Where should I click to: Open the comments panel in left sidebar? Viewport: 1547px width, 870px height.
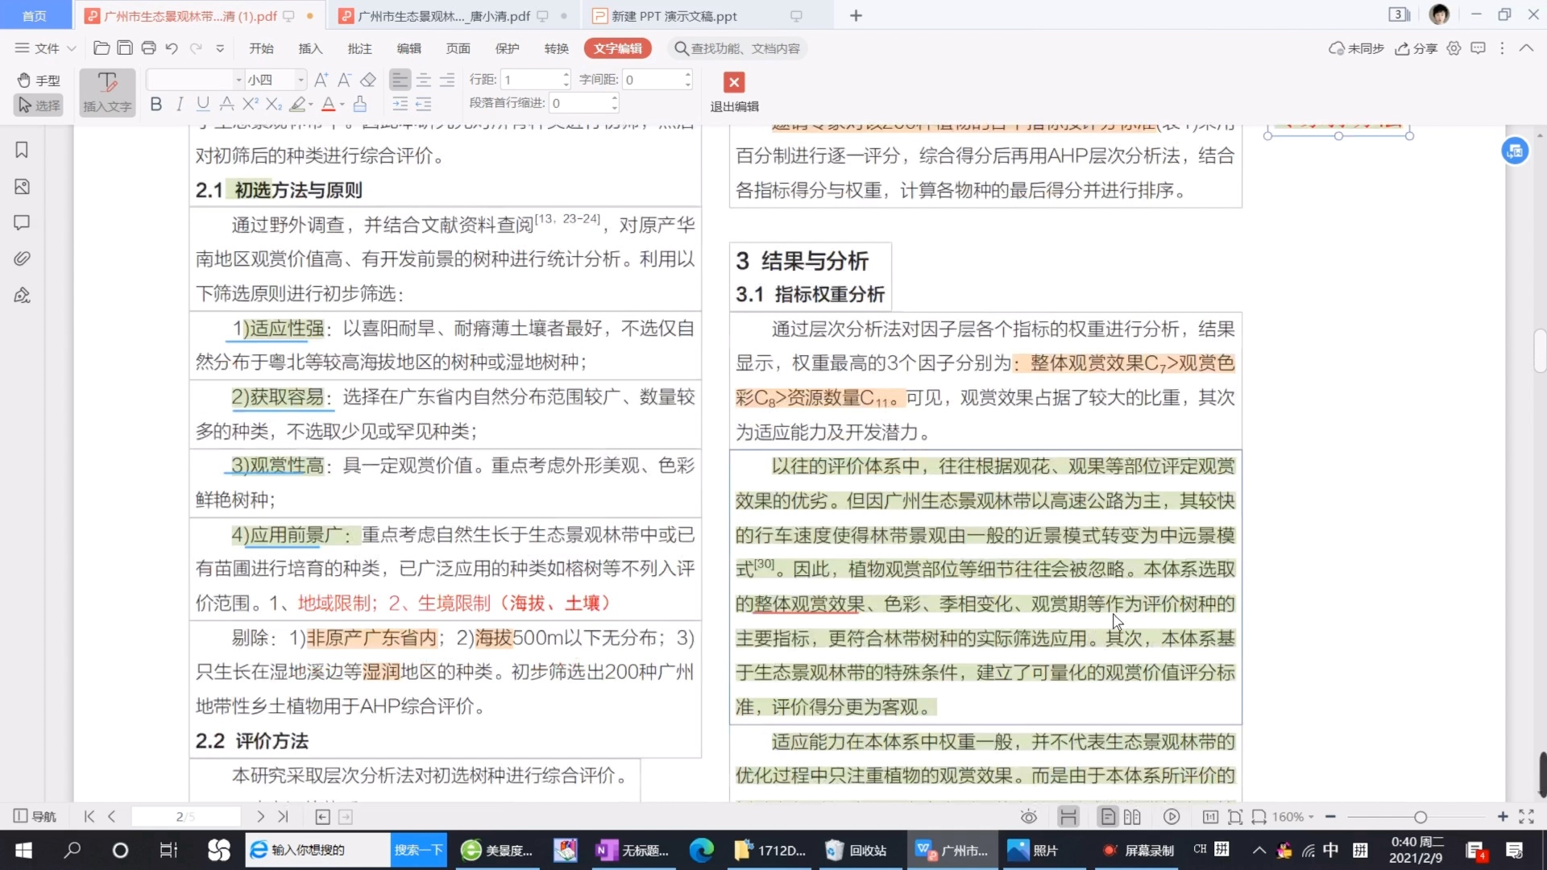pyautogui.click(x=22, y=222)
